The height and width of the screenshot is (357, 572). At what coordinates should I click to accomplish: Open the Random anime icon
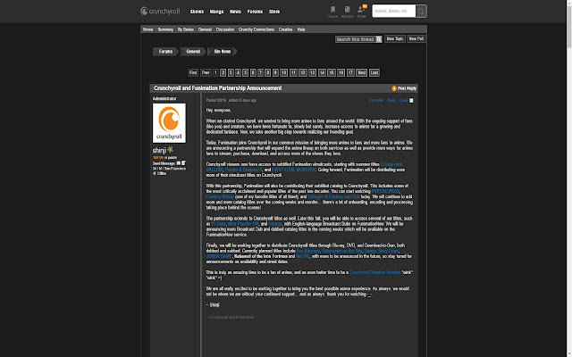point(347,11)
